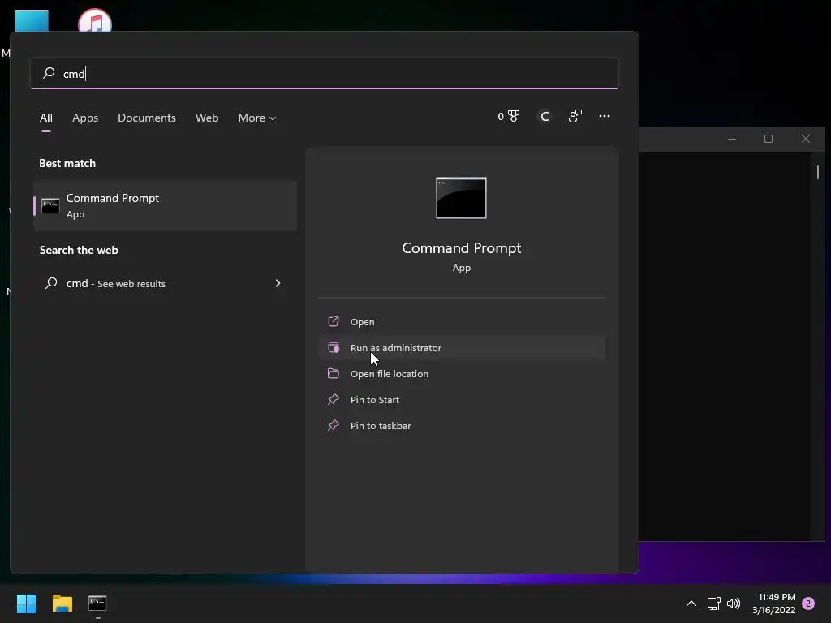Image resolution: width=831 pixels, height=623 pixels.
Task: Click the Run as administrator shield icon
Action: point(334,347)
